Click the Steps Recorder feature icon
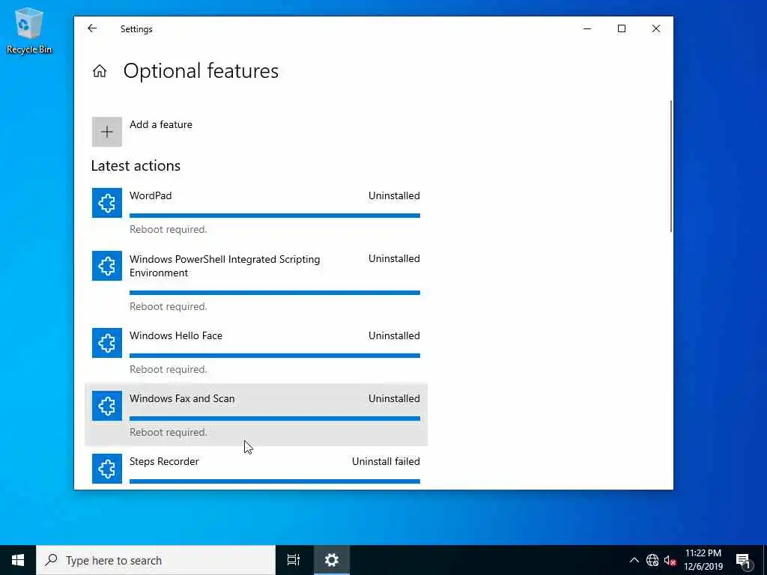767x575 pixels. 106,469
